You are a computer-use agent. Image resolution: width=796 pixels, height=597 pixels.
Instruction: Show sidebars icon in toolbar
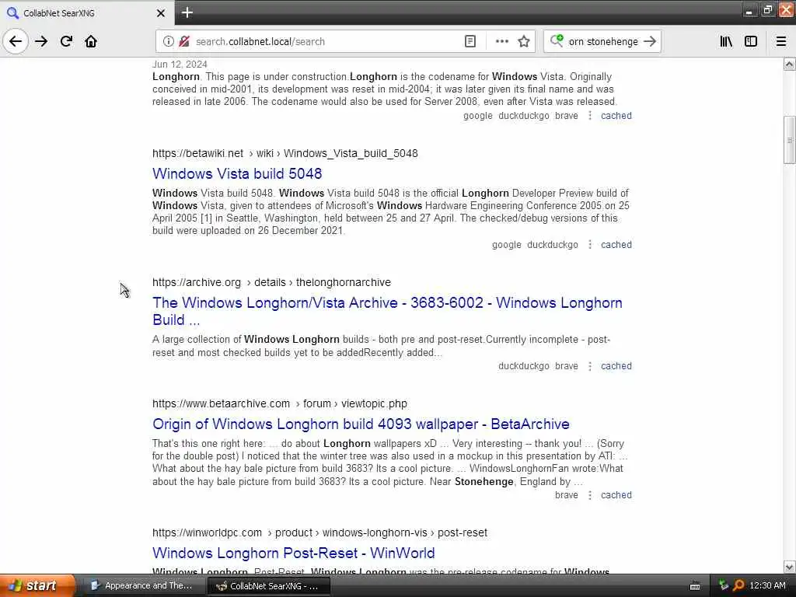point(751,41)
